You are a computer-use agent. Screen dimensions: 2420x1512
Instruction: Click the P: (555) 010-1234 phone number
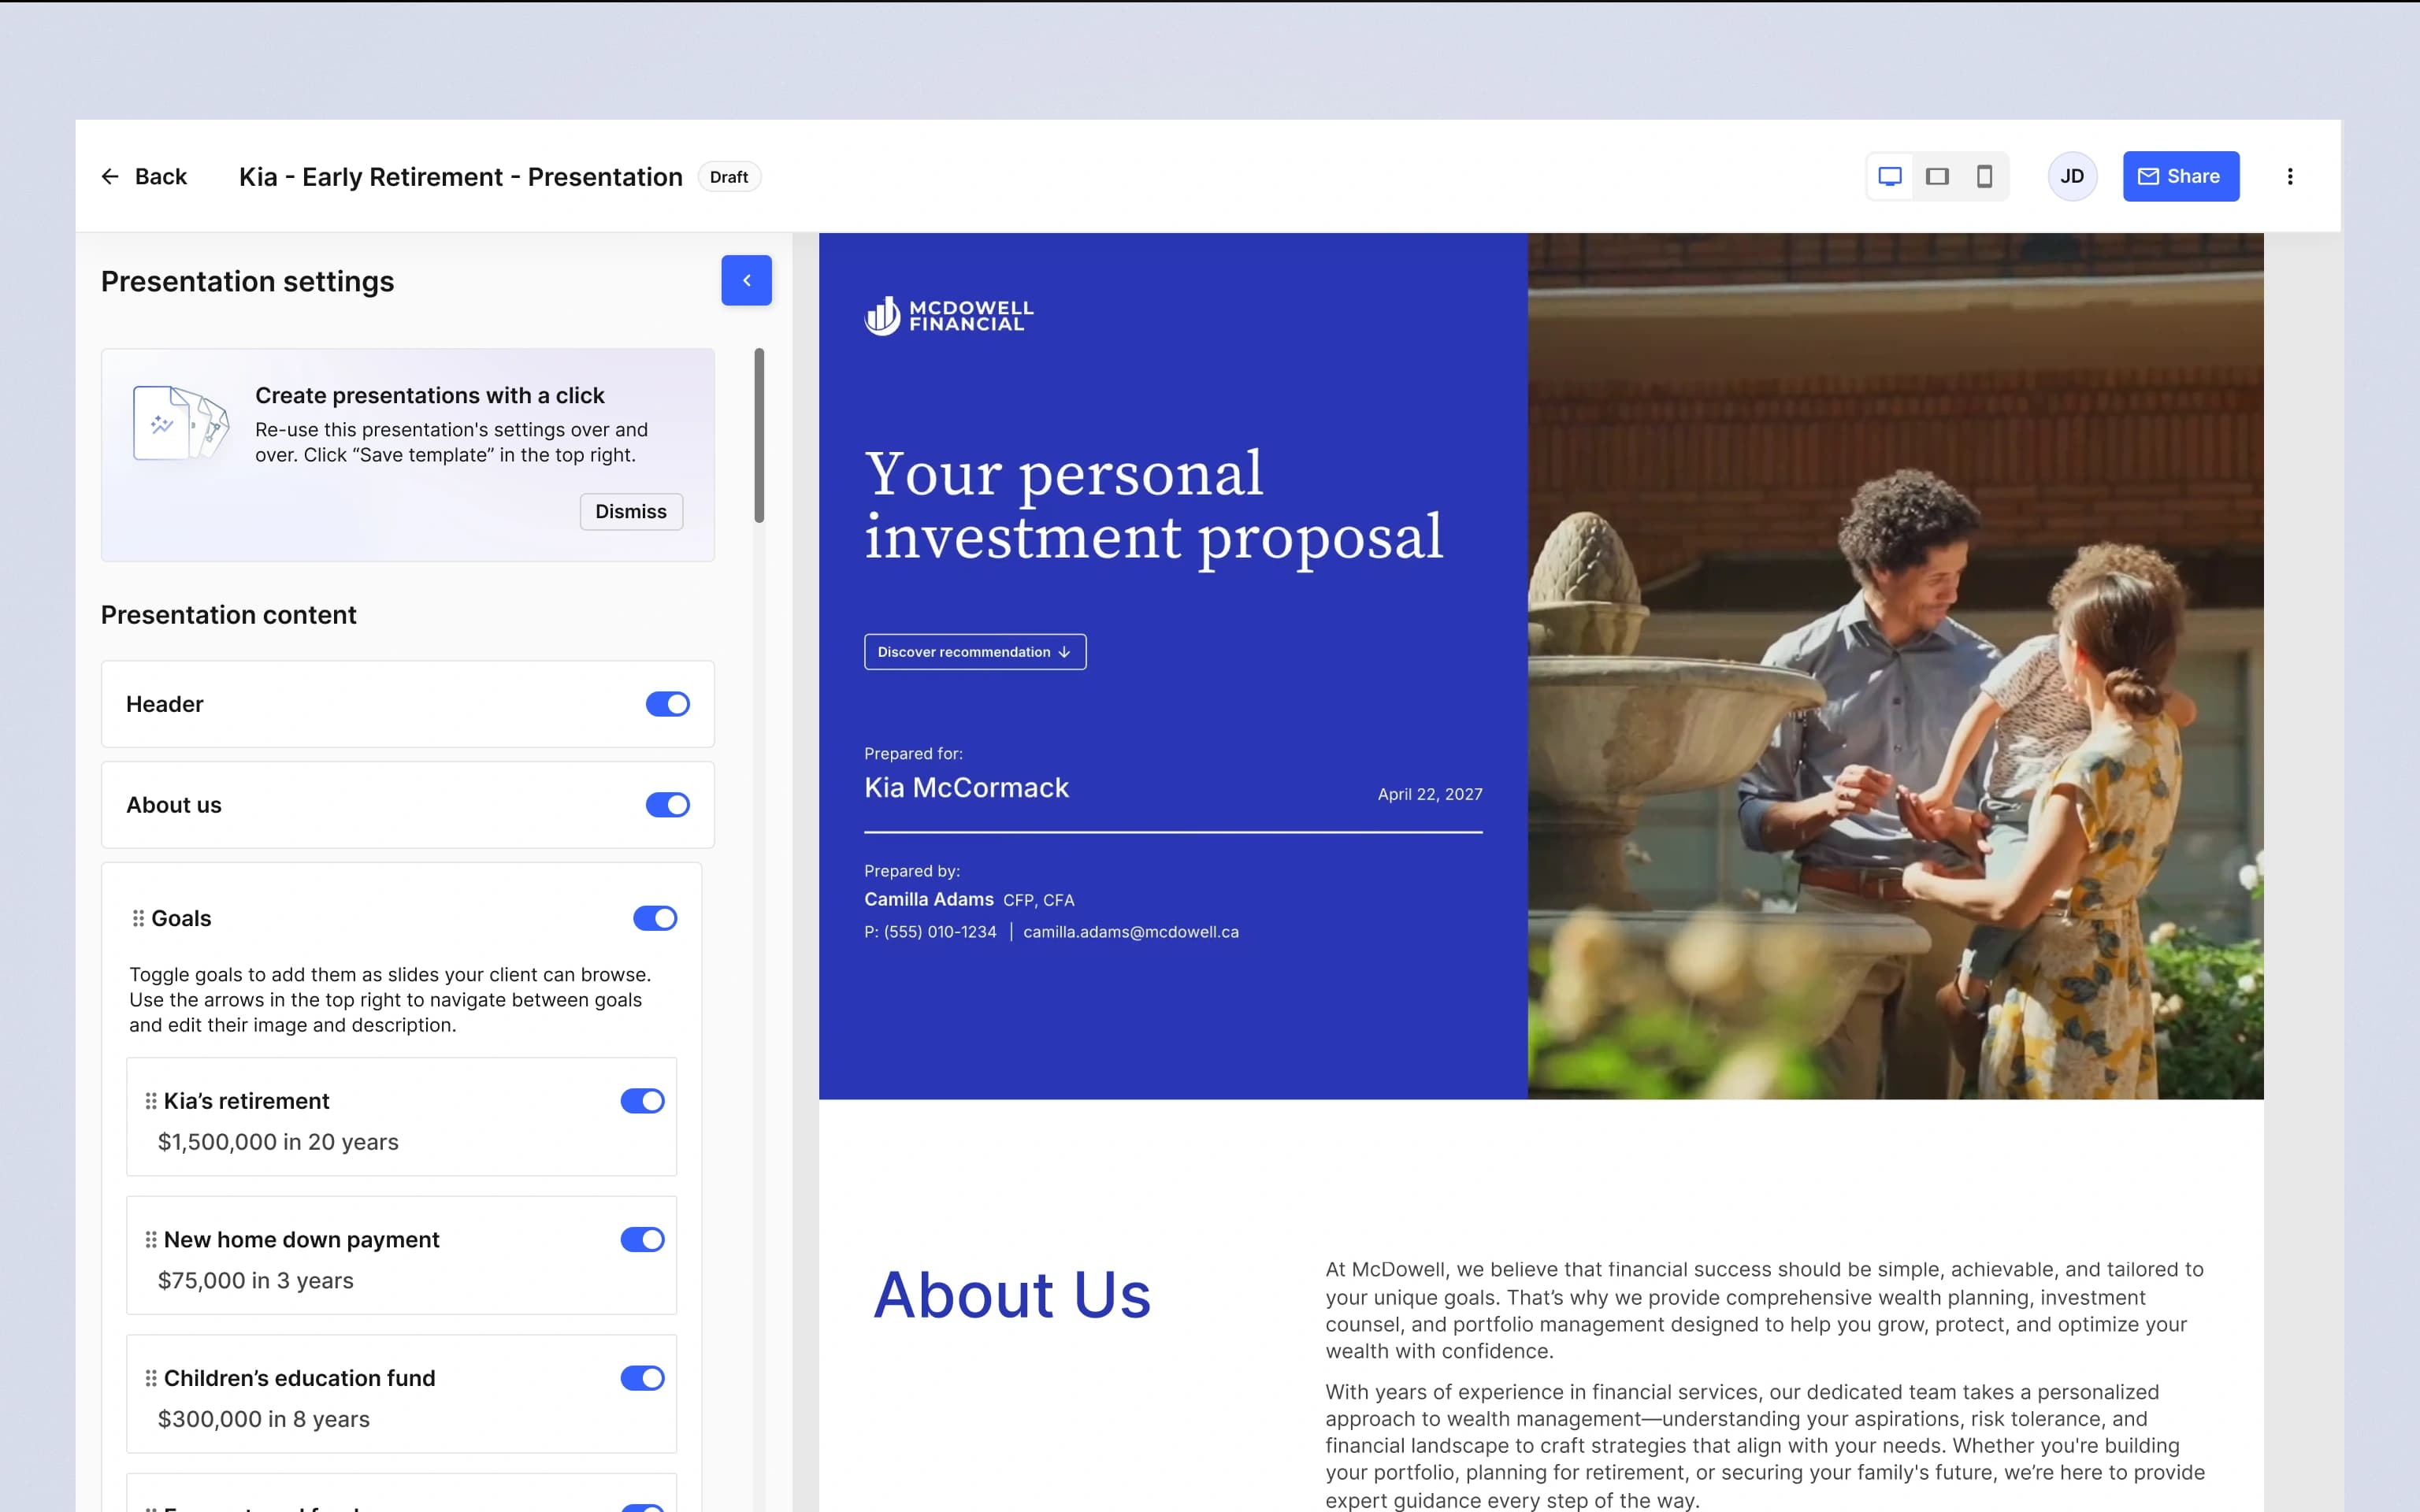tap(930, 932)
